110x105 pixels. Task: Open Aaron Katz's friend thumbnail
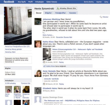click(8, 89)
